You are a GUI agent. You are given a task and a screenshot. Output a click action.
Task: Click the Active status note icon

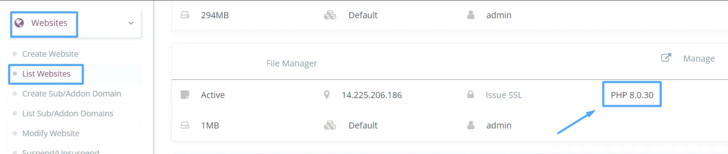click(x=185, y=95)
